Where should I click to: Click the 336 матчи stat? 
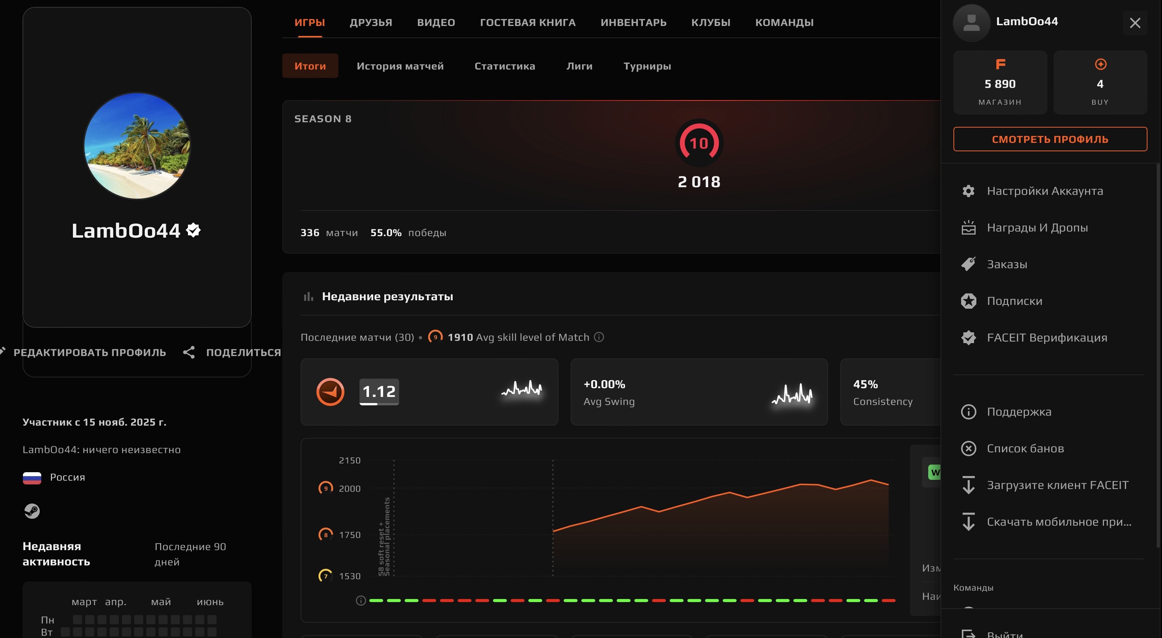coord(329,233)
